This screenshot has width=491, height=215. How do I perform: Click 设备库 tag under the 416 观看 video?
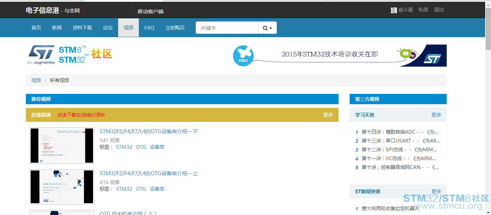(157, 189)
